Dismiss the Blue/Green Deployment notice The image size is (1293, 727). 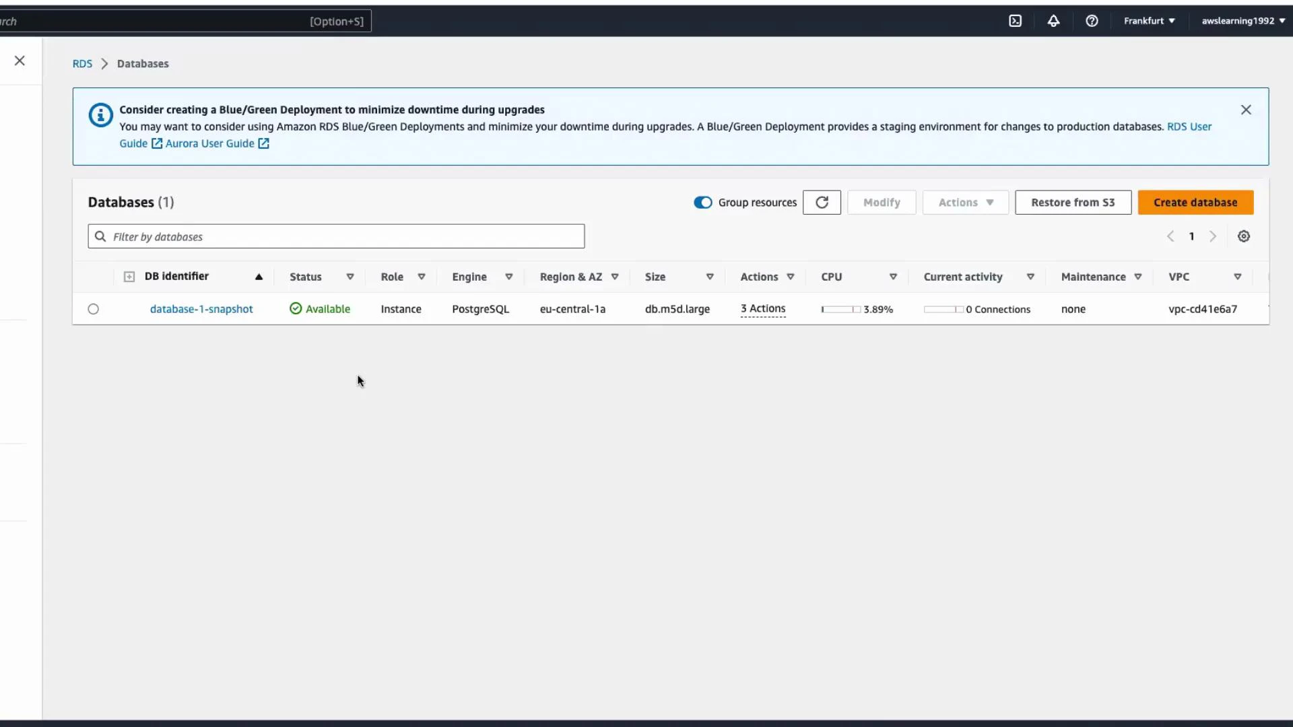pos(1246,109)
